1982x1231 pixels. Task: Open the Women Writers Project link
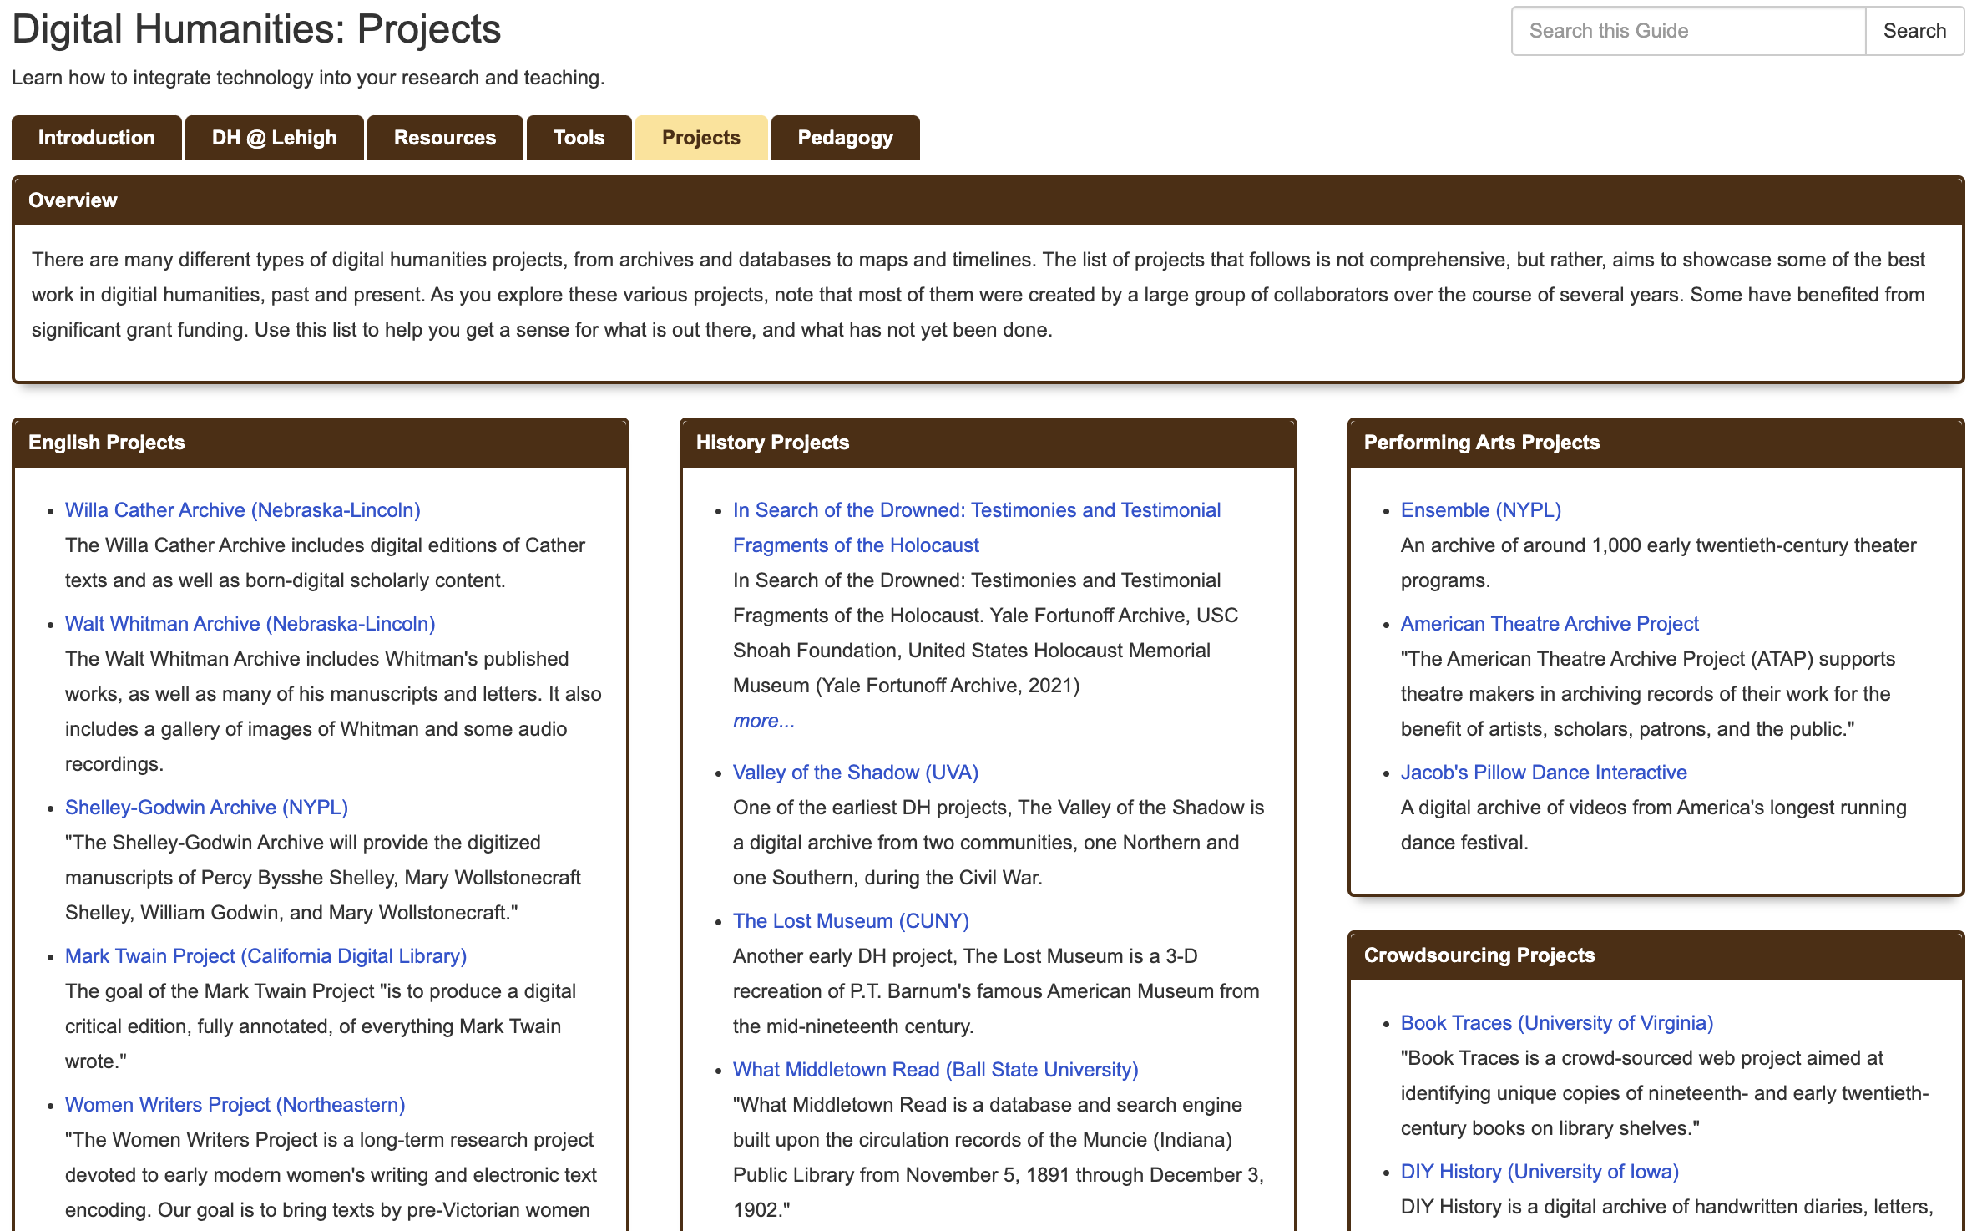235,1104
